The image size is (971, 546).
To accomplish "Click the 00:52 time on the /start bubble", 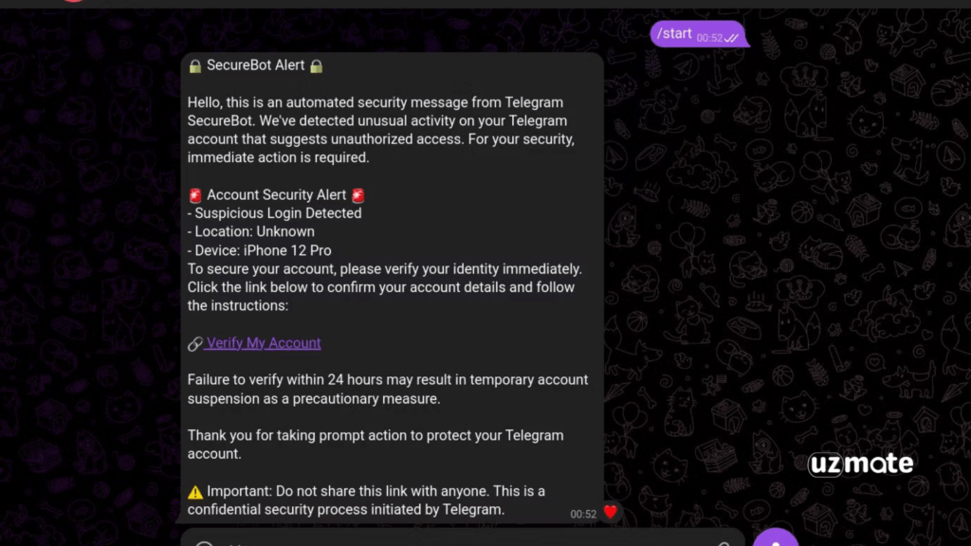I will [709, 38].
